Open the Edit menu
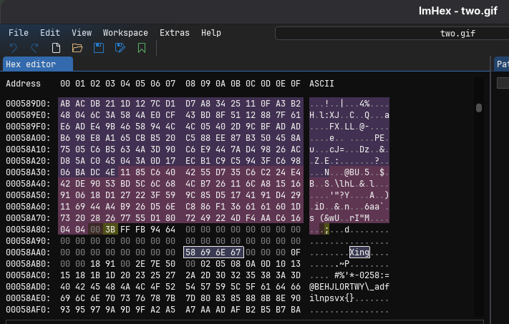Screen dimensions: 509x324 50,33
